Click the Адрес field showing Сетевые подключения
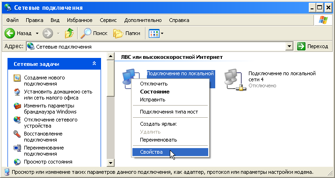The height and width of the screenshot is (178, 335). click(x=156, y=46)
